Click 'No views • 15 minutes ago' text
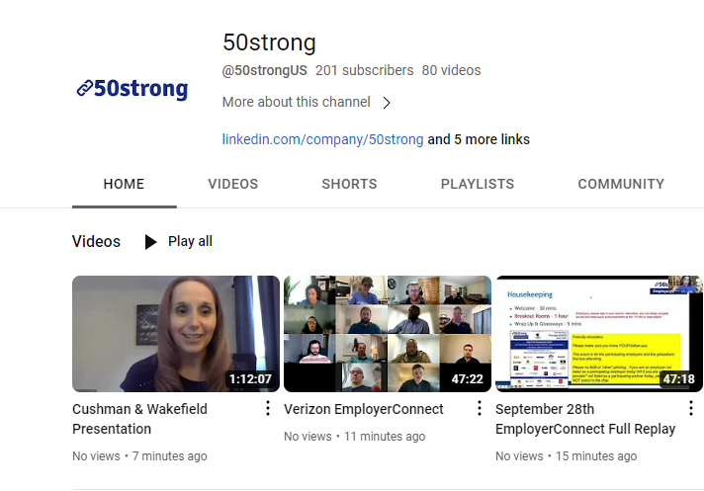The image size is (704, 491). point(567,456)
